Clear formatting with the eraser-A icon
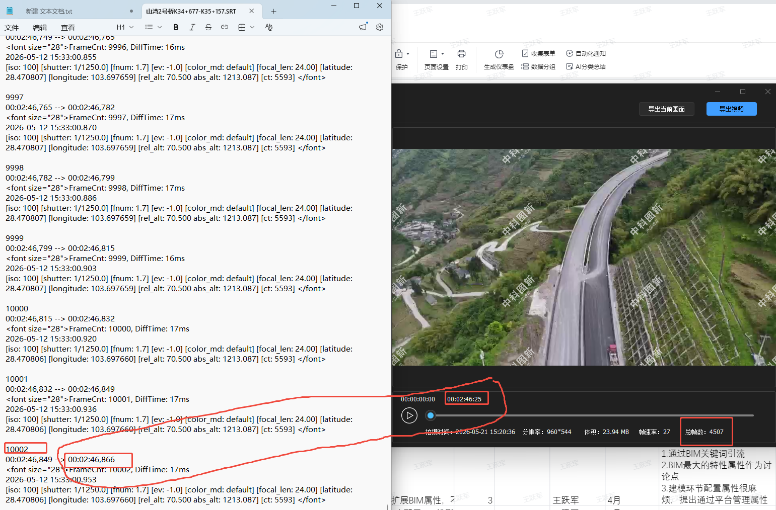The height and width of the screenshot is (510, 776). pos(268,27)
